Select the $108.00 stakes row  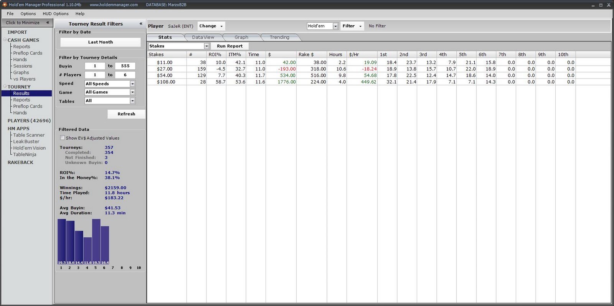(x=379, y=82)
